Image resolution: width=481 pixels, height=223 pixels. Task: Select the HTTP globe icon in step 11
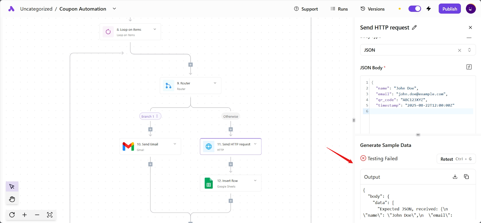(x=209, y=147)
